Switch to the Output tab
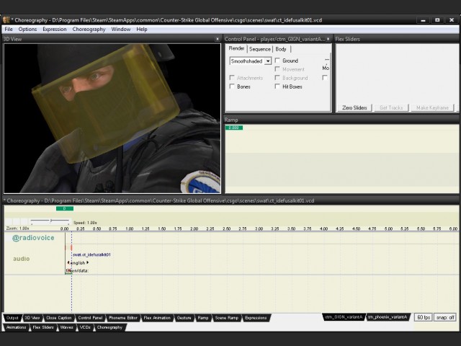461x346 pixels. [x=12, y=318]
